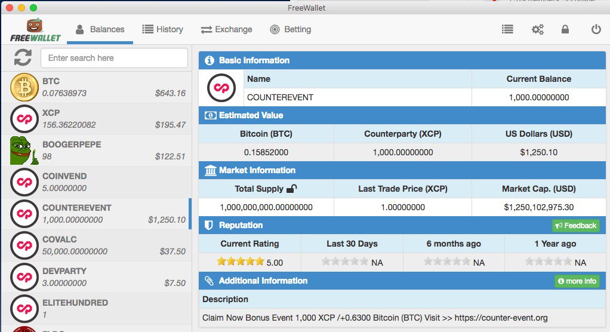Open the Exchange tab
This screenshot has width=610, height=332.
coord(226,30)
